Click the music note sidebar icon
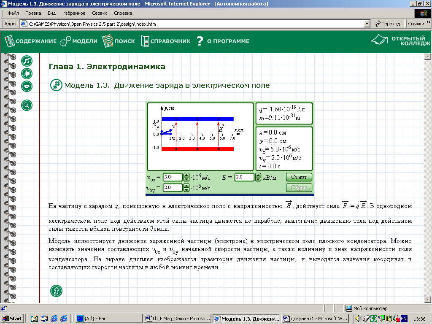This screenshot has height=324, width=432. pos(27,61)
